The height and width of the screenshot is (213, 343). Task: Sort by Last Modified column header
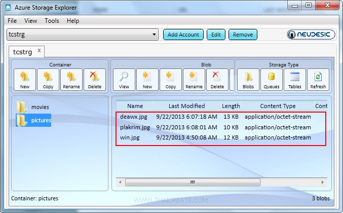(187, 106)
